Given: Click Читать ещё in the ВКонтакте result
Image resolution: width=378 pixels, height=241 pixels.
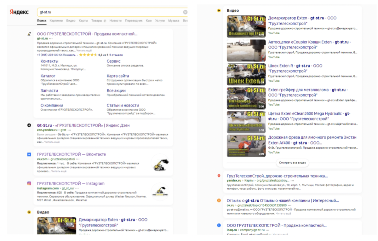Looking at the screenshot, I should pos(59,171).
